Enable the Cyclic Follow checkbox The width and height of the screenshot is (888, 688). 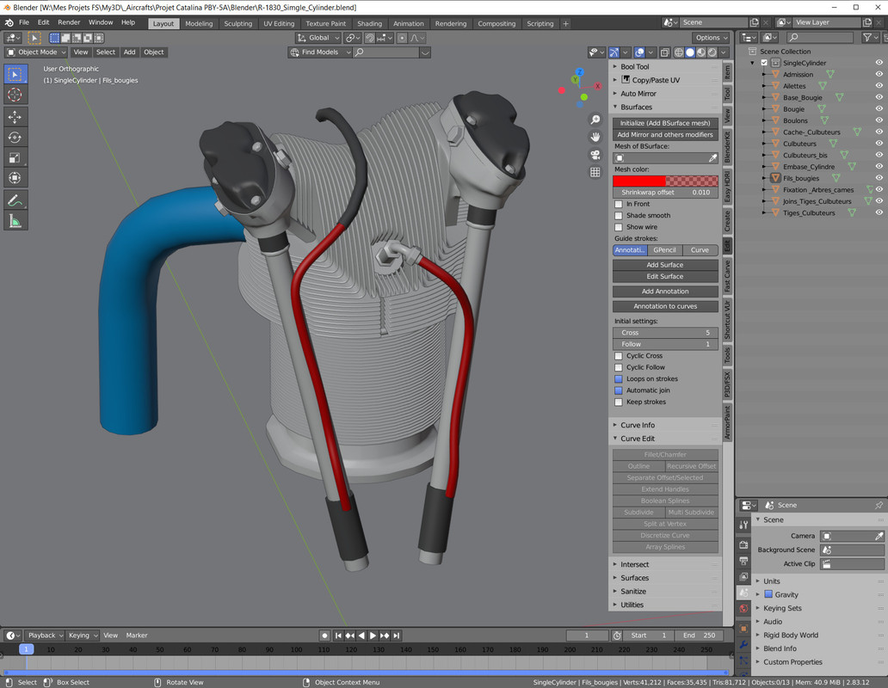(619, 367)
